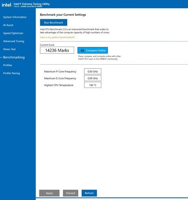
Task: Click the HWBOT community share description
Action: point(99,57)
